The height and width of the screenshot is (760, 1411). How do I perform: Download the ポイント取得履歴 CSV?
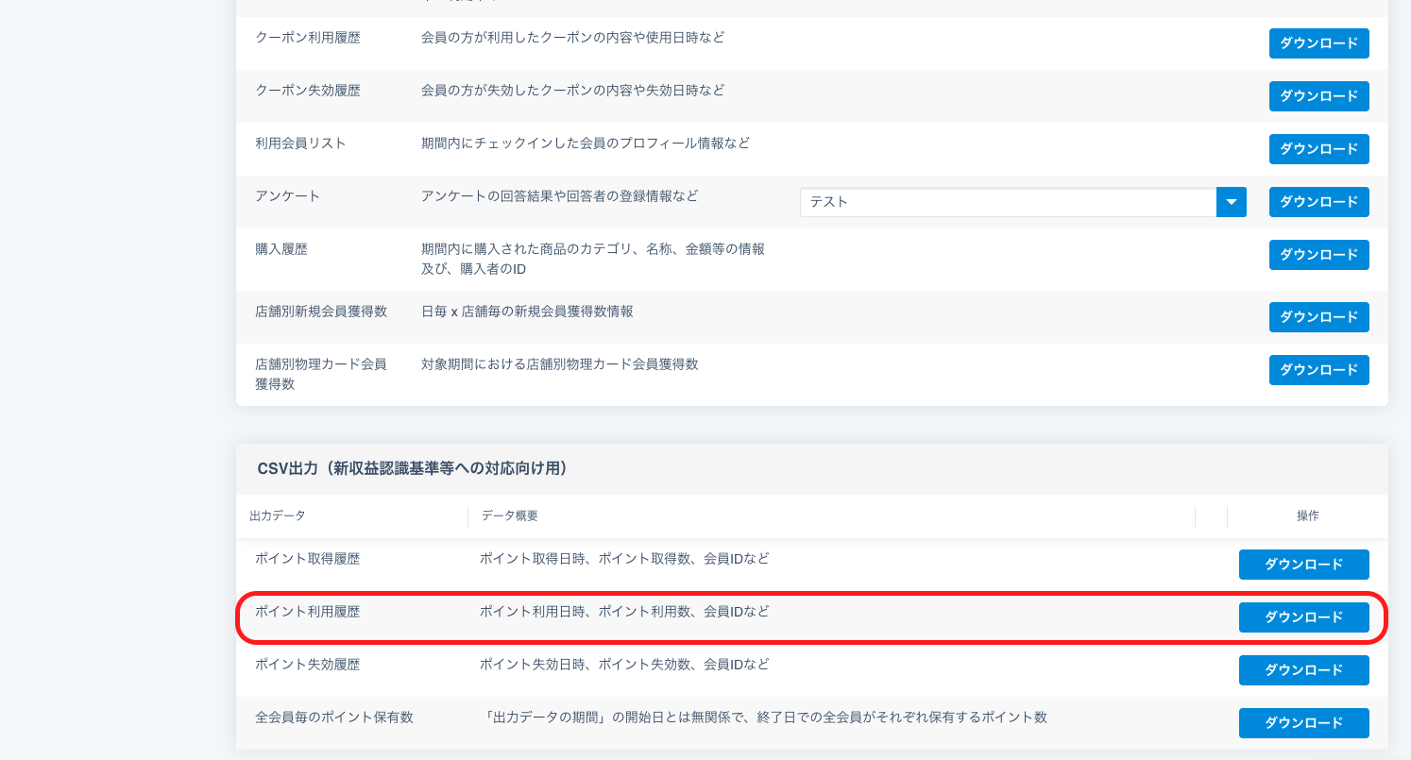pos(1303,565)
